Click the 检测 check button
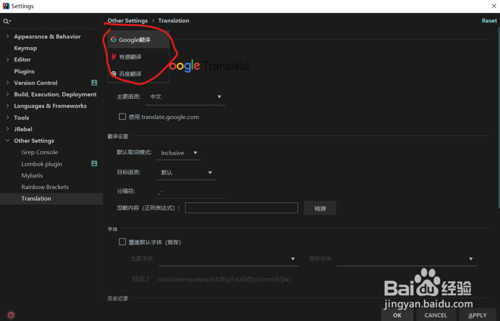The width and height of the screenshot is (500, 321). pos(320,208)
